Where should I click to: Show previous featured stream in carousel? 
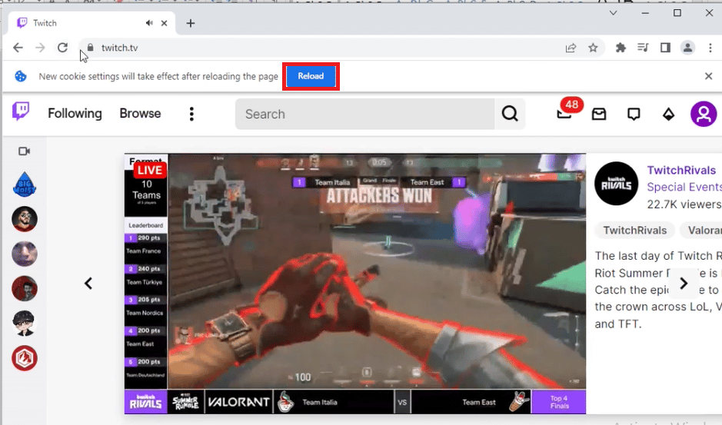[88, 283]
